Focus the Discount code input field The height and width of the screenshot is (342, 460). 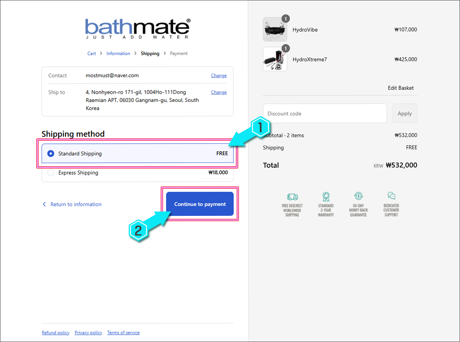[x=325, y=113]
